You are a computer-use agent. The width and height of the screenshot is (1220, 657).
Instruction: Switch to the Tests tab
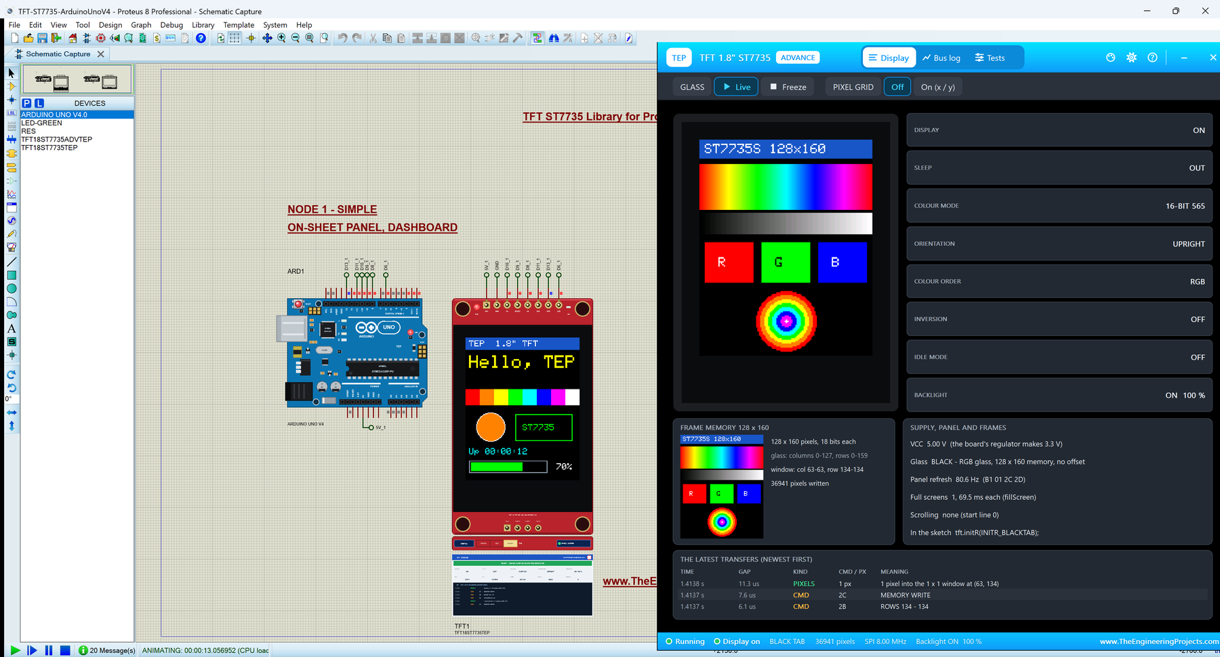(990, 58)
